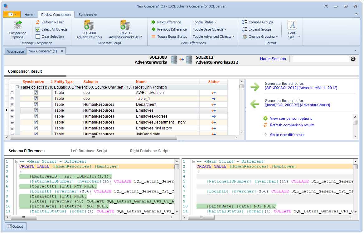Toggle Clear Selection checkbox
The image size is (364, 233).
point(38,36)
